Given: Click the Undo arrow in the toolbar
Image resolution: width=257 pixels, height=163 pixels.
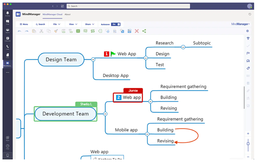Looking at the screenshot, I should pos(19,31).
